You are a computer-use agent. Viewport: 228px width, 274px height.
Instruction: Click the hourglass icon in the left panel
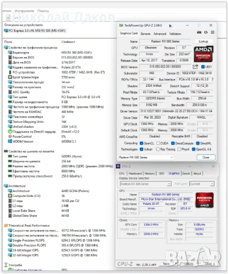point(6,265)
